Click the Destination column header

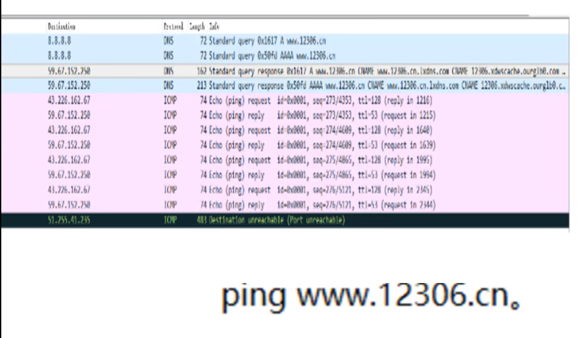coord(62,27)
